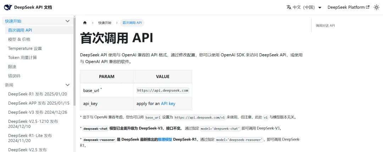Click the VALUE column header
Image resolution: width=383 pixels, height=152 pixels.
pyautogui.click(x=163, y=77)
